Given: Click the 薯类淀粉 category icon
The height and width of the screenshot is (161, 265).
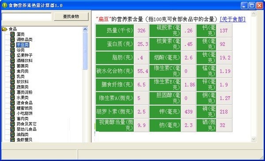Looking at the screenshot, I should pos(12,92).
